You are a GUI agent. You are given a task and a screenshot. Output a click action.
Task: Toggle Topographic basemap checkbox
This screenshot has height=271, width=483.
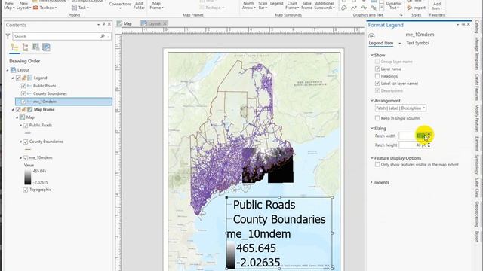click(x=26, y=190)
